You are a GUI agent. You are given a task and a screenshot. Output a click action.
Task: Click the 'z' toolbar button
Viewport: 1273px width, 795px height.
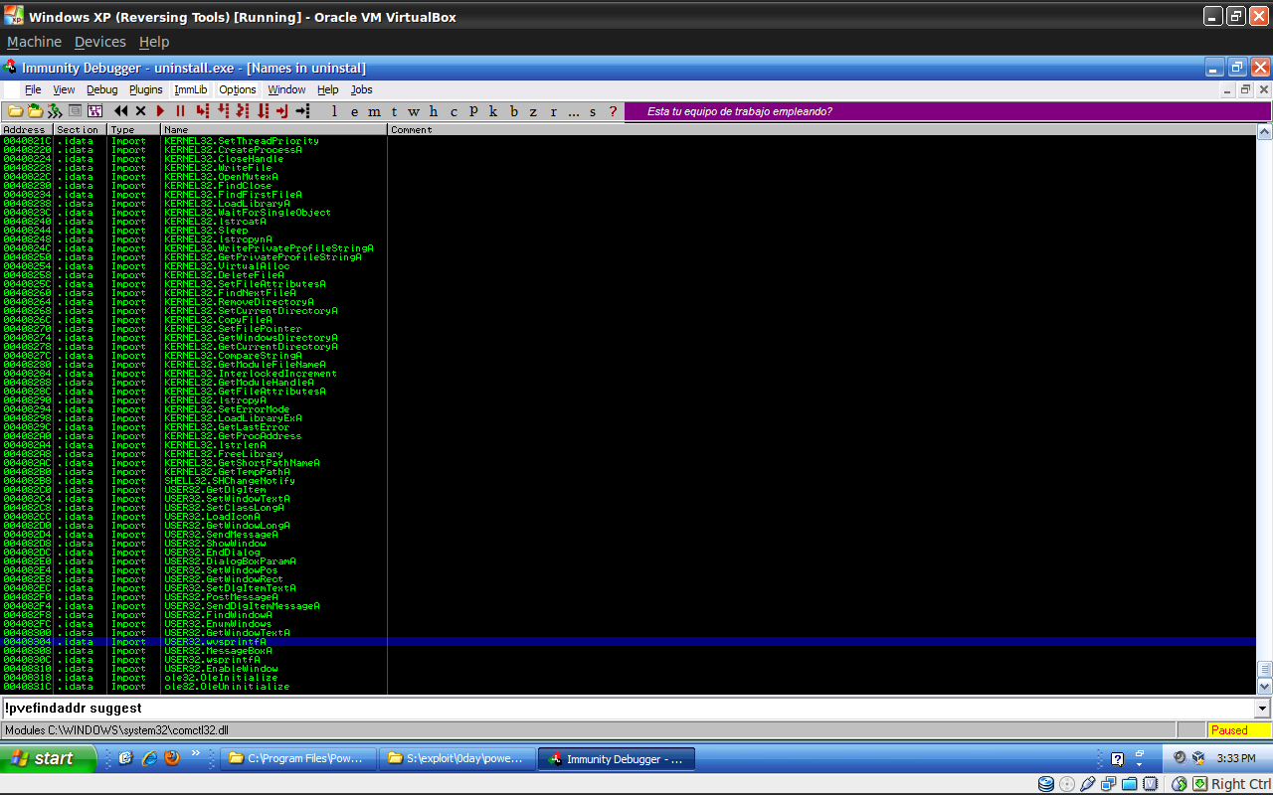pyautogui.click(x=533, y=111)
